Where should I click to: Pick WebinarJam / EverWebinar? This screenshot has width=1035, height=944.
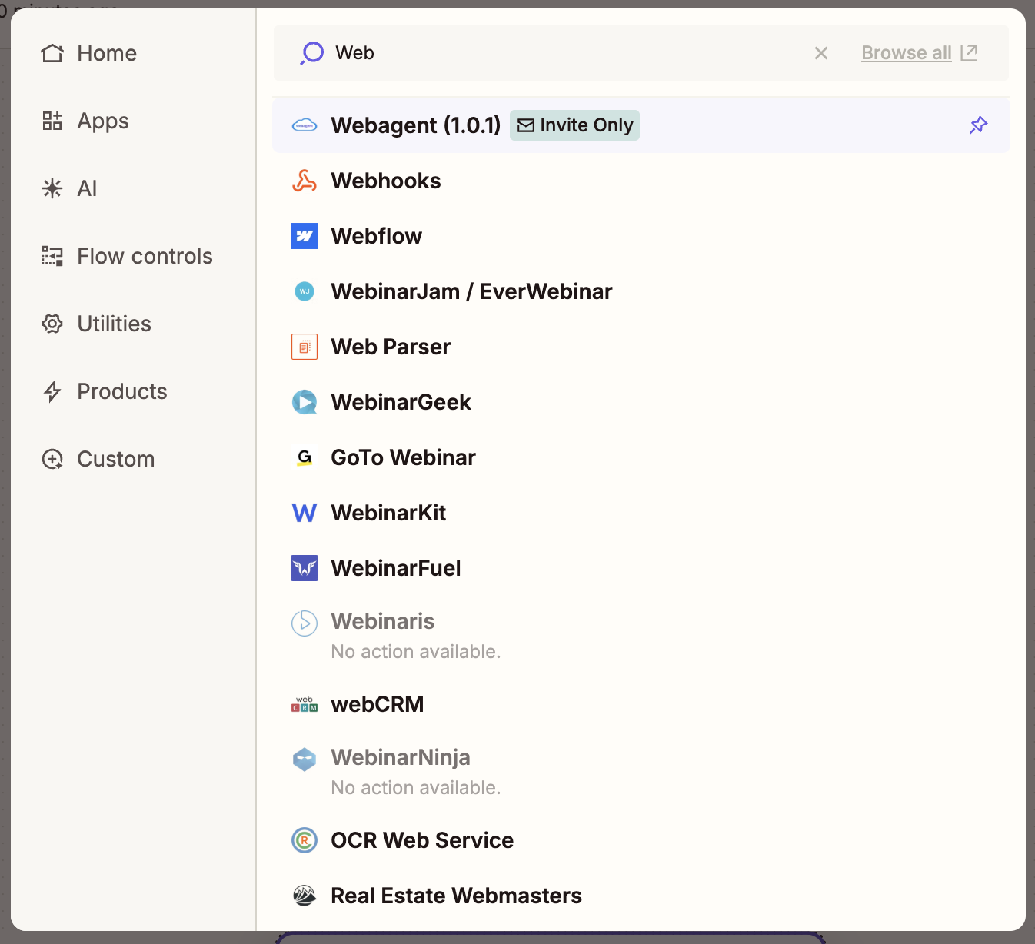click(x=641, y=291)
